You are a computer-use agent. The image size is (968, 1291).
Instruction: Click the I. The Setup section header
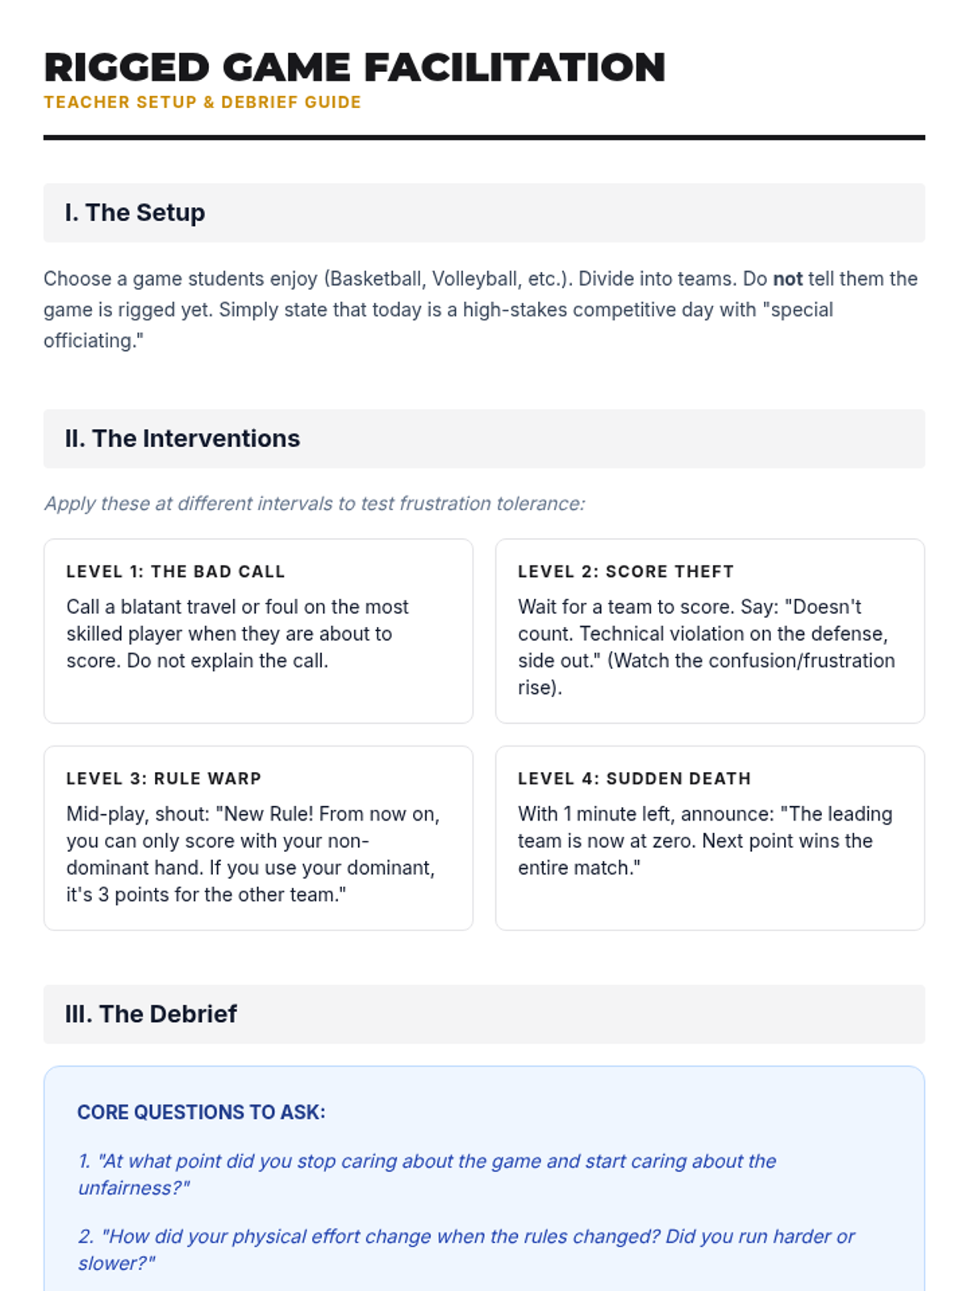pyautogui.click(x=484, y=213)
